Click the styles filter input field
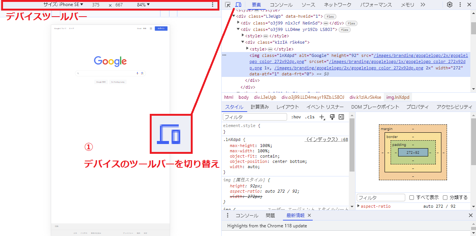476x236 pixels. [x=254, y=117]
